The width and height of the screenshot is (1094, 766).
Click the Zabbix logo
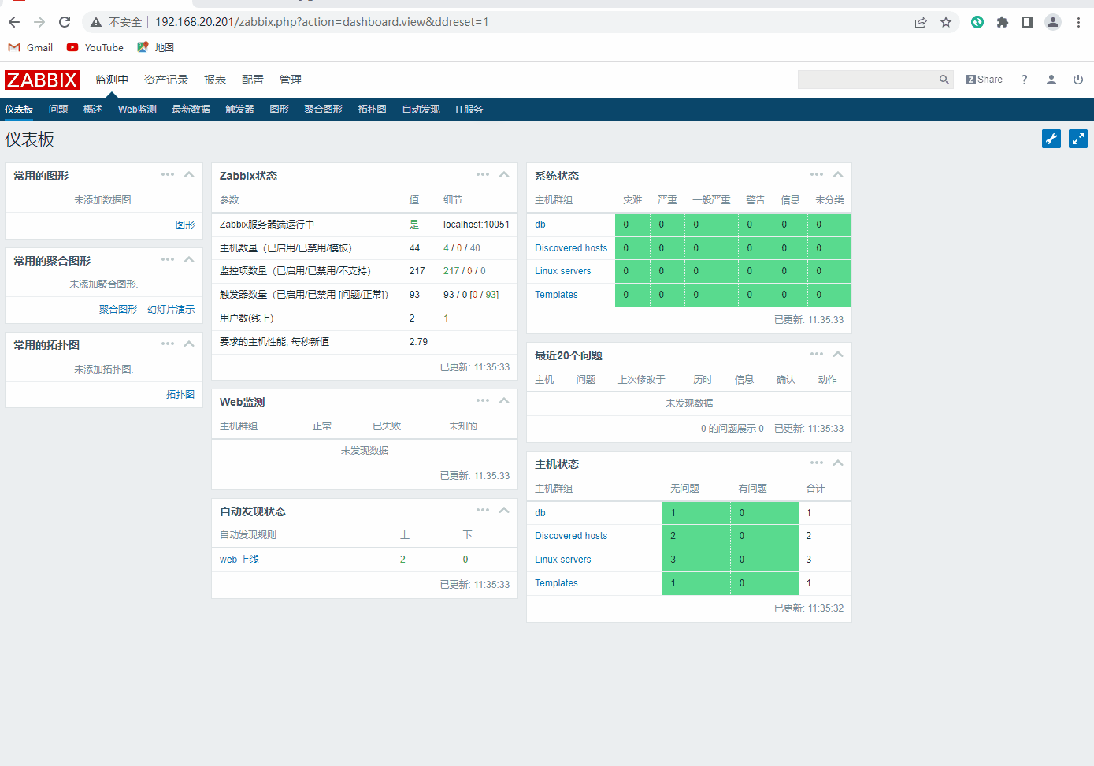(42, 80)
